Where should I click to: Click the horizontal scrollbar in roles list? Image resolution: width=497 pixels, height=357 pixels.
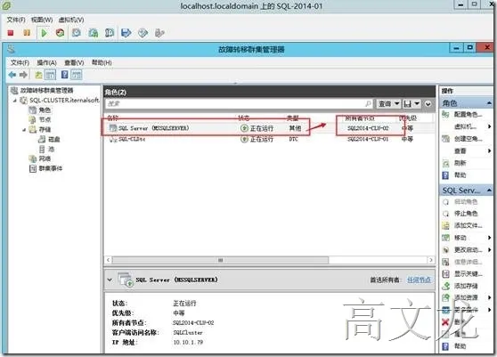pyautogui.click(x=220, y=260)
